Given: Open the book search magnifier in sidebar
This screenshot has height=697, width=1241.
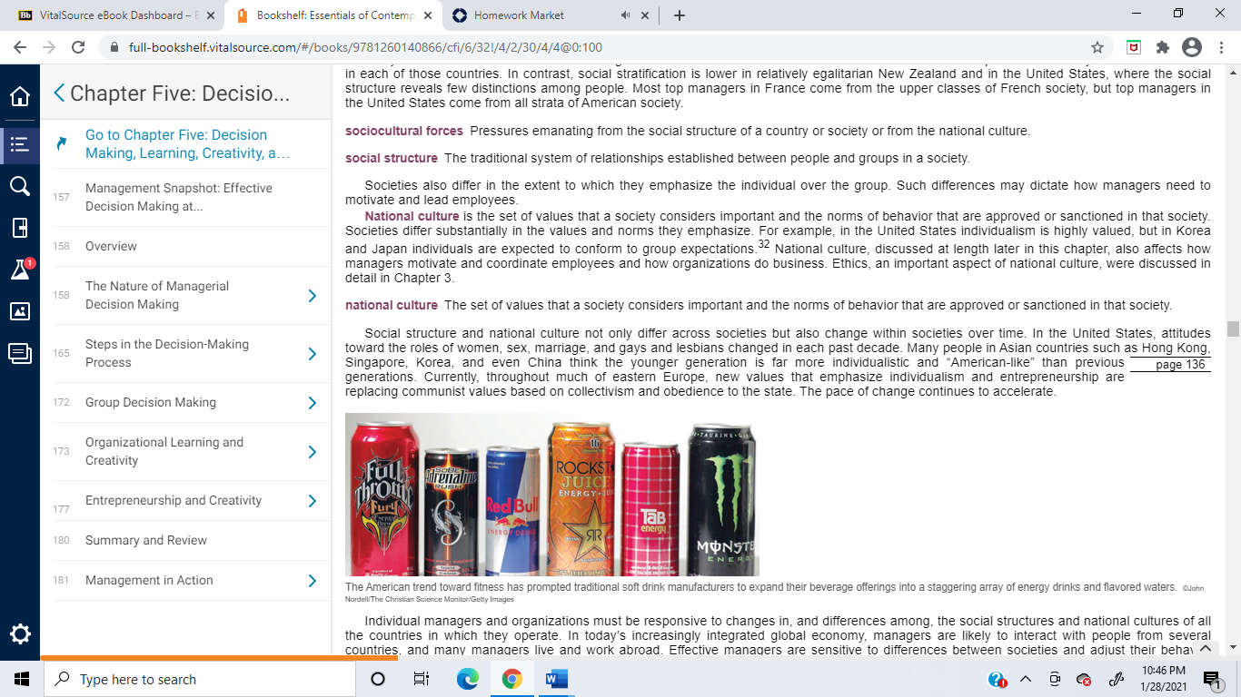Looking at the screenshot, I should click(x=20, y=186).
